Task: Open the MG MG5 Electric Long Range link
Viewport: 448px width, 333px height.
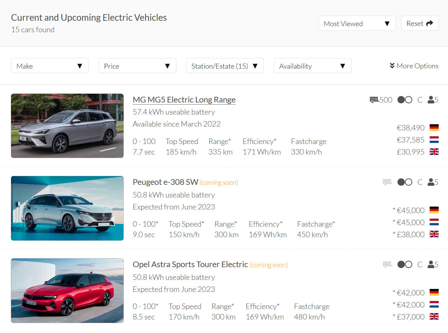Action: pyautogui.click(x=184, y=100)
